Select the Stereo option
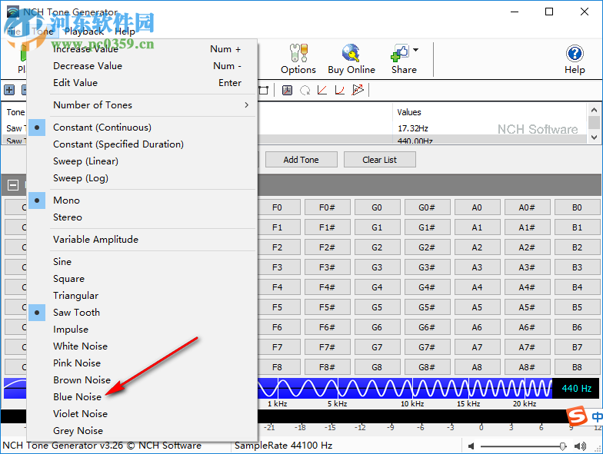This screenshot has width=603, height=454. point(68,217)
